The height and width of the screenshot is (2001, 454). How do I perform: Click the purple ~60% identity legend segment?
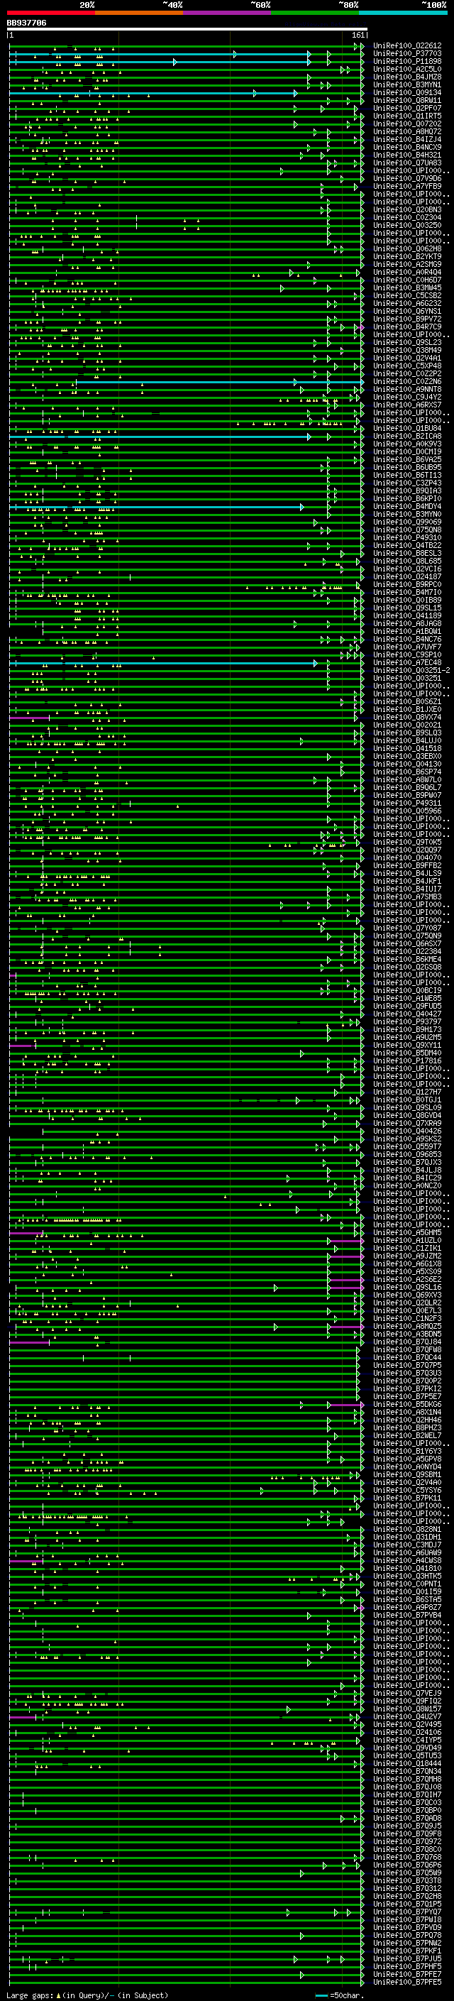click(x=228, y=13)
